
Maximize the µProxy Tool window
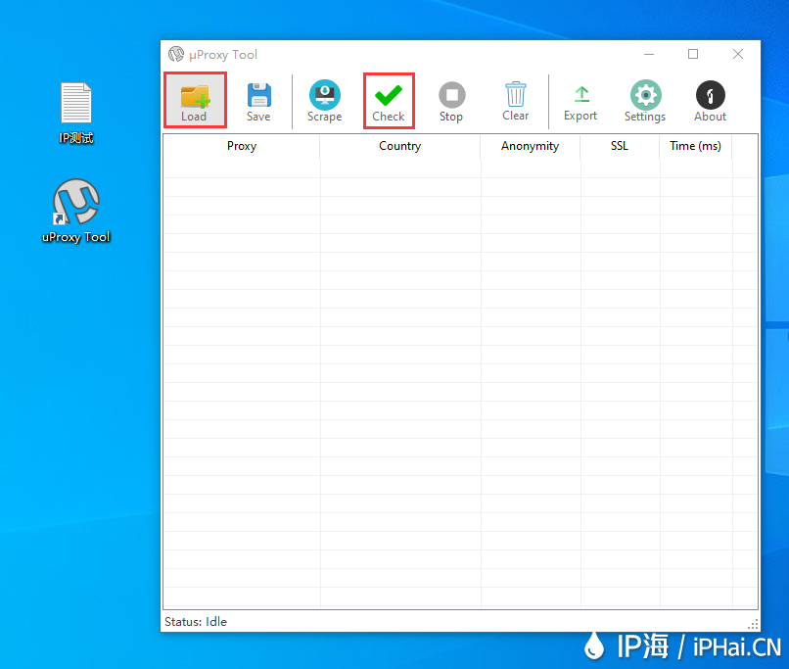click(x=693, y=54)
